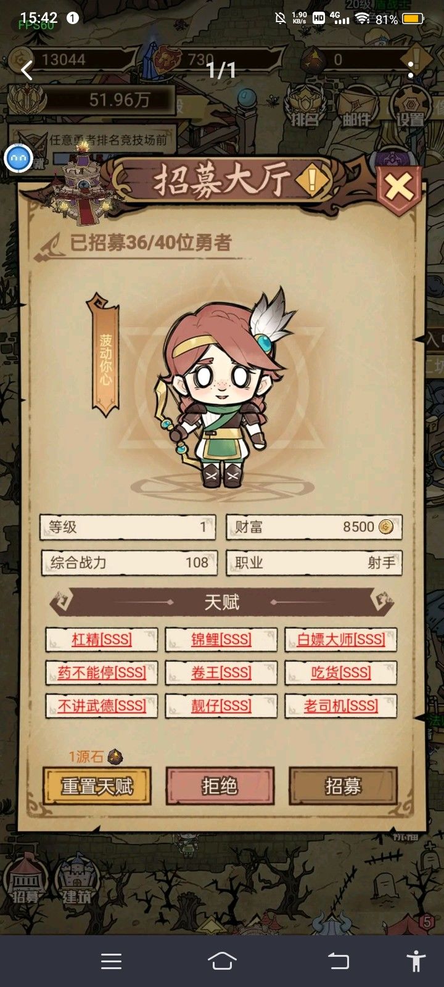Click the 拒绝 button

click(220, 786)
